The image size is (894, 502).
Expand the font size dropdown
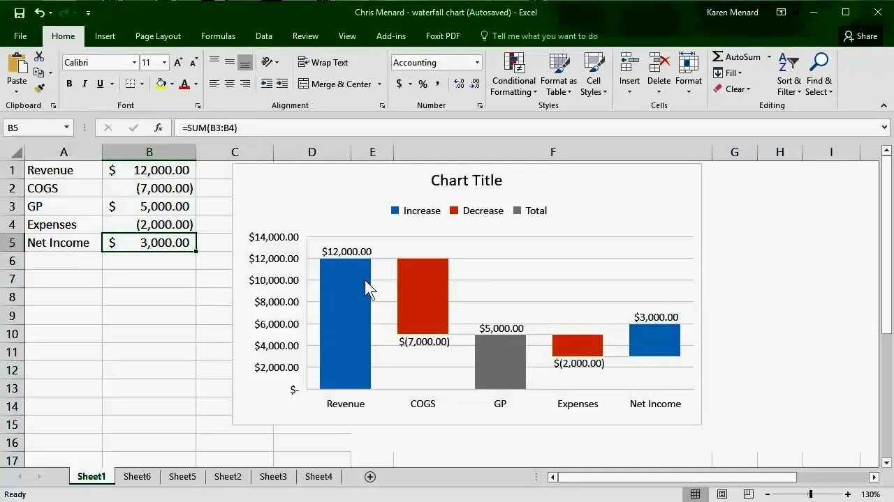[164, 63]
